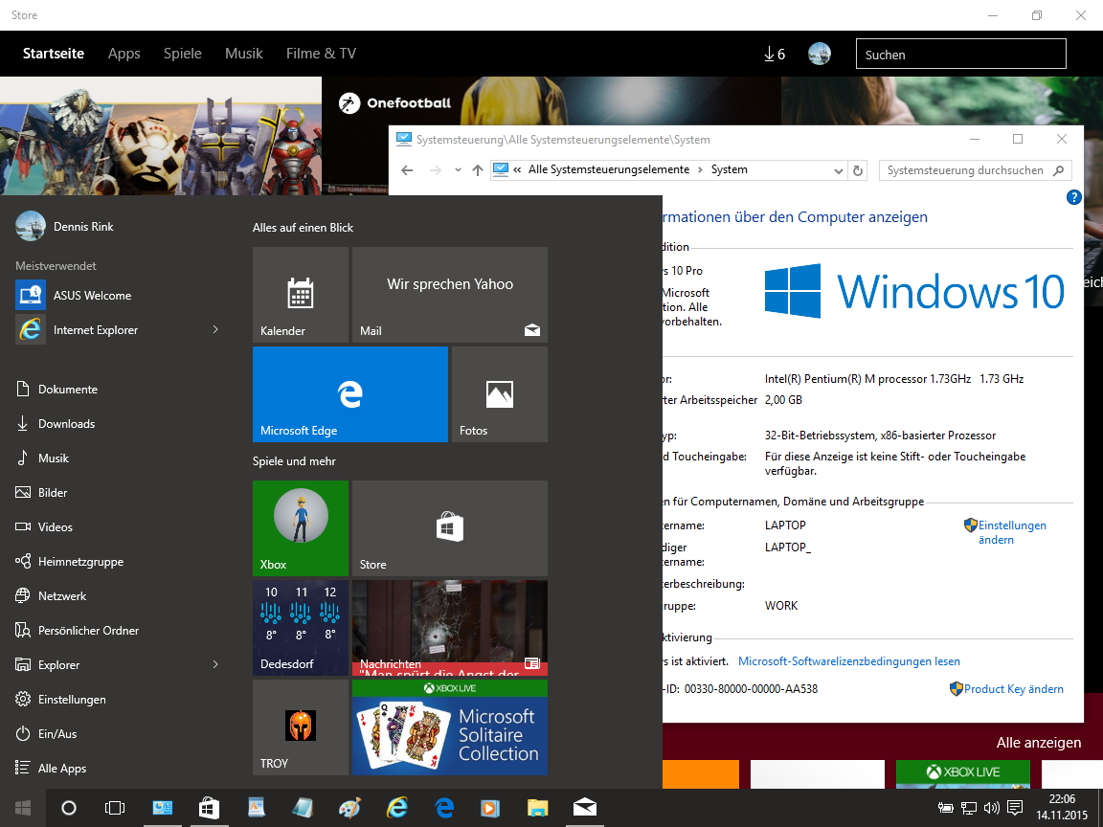Viewport: 1103px width, 827px height.
Task: Open the Windows Start button
Action: (x=23, y=808)
